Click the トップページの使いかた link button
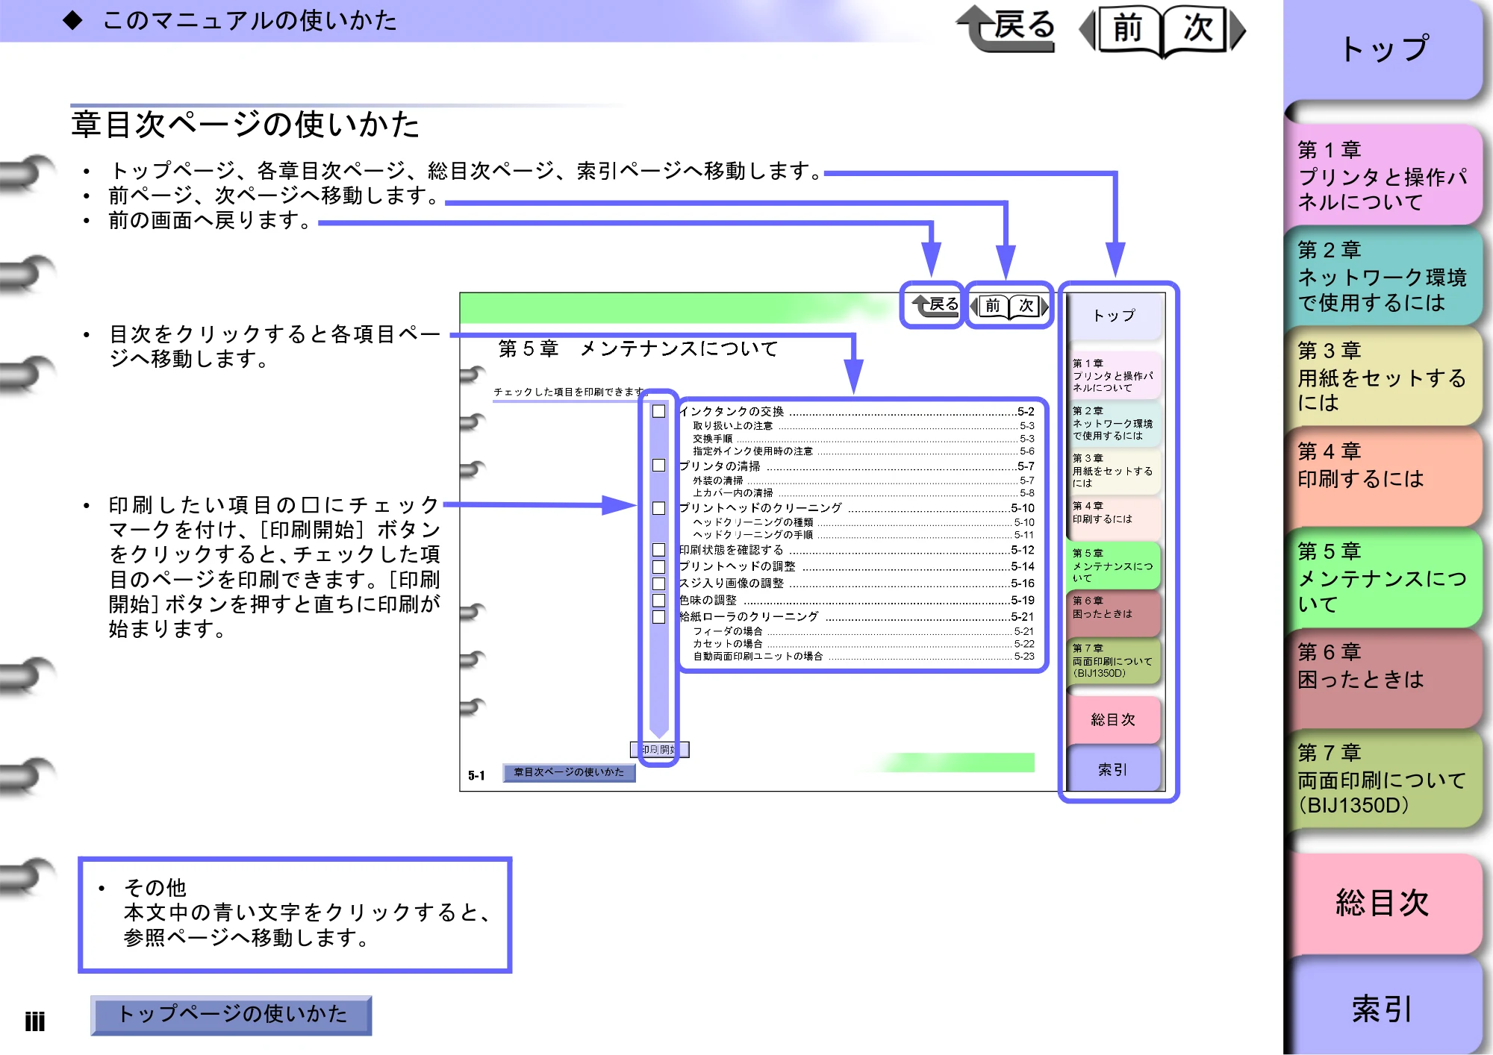Viewport: 1493px width, 1055px height. (x=231, y=1014)
